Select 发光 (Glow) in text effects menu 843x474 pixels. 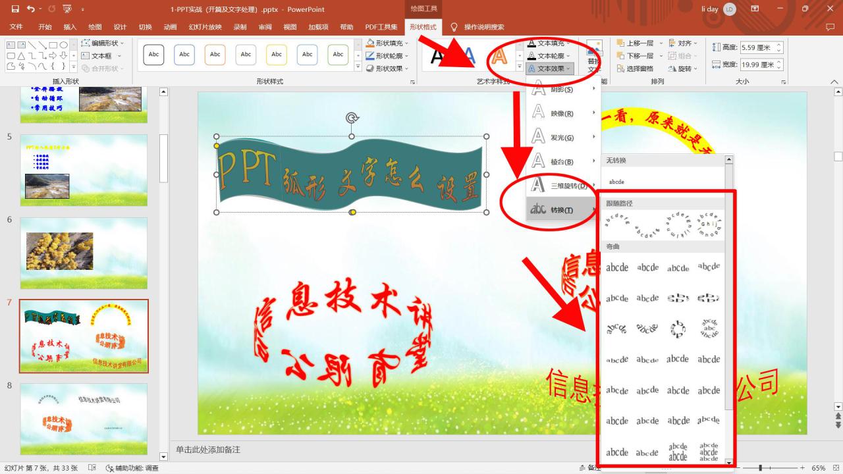[x=562, y=137]
